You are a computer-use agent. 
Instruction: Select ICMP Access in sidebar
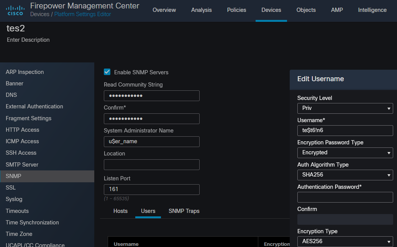22,141
